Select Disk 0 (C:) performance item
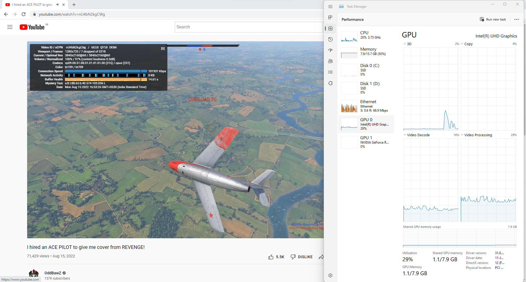Viewport: 526px width, 282px height. click(366, 69)
